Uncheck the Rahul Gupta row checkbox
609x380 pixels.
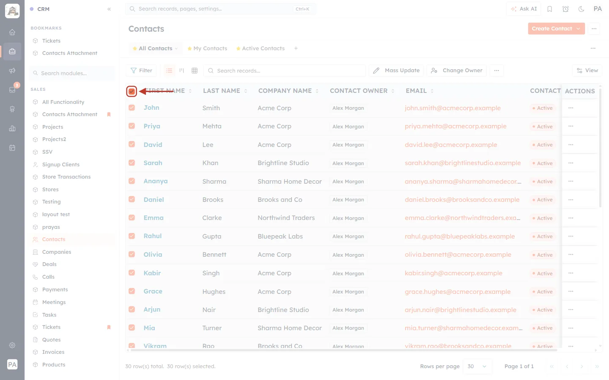[132, 236]
